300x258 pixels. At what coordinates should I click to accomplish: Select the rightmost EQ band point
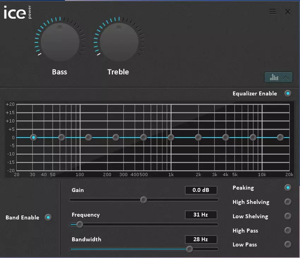click(x=280, y=137)
